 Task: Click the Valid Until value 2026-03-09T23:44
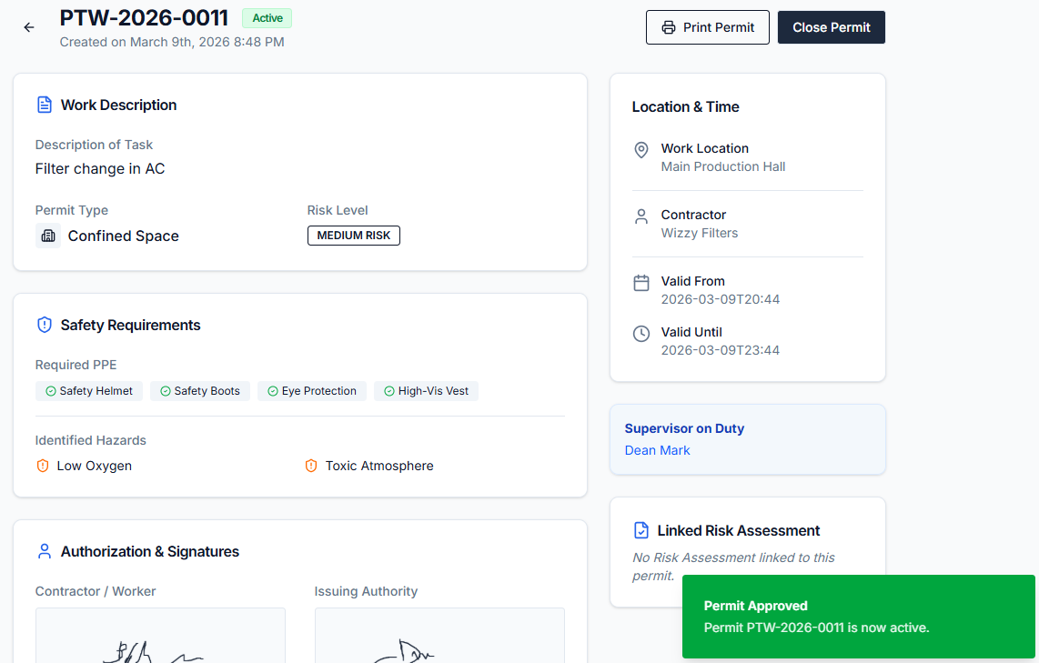pyautogui.click(x=721, y=350)
